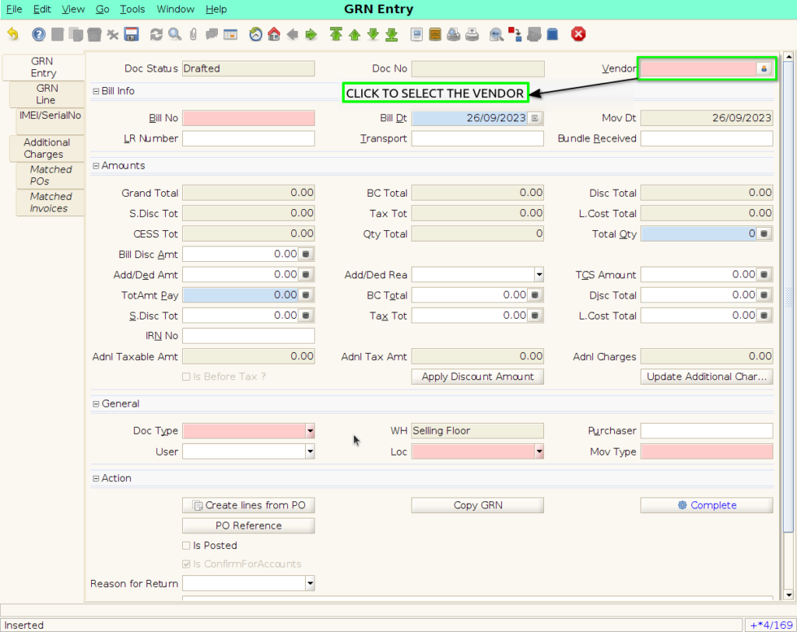Screen dimensions: 797x632
Task: Toggle the Is Posted checkbox
Action: pyautogui.click(x=186, y=546)
